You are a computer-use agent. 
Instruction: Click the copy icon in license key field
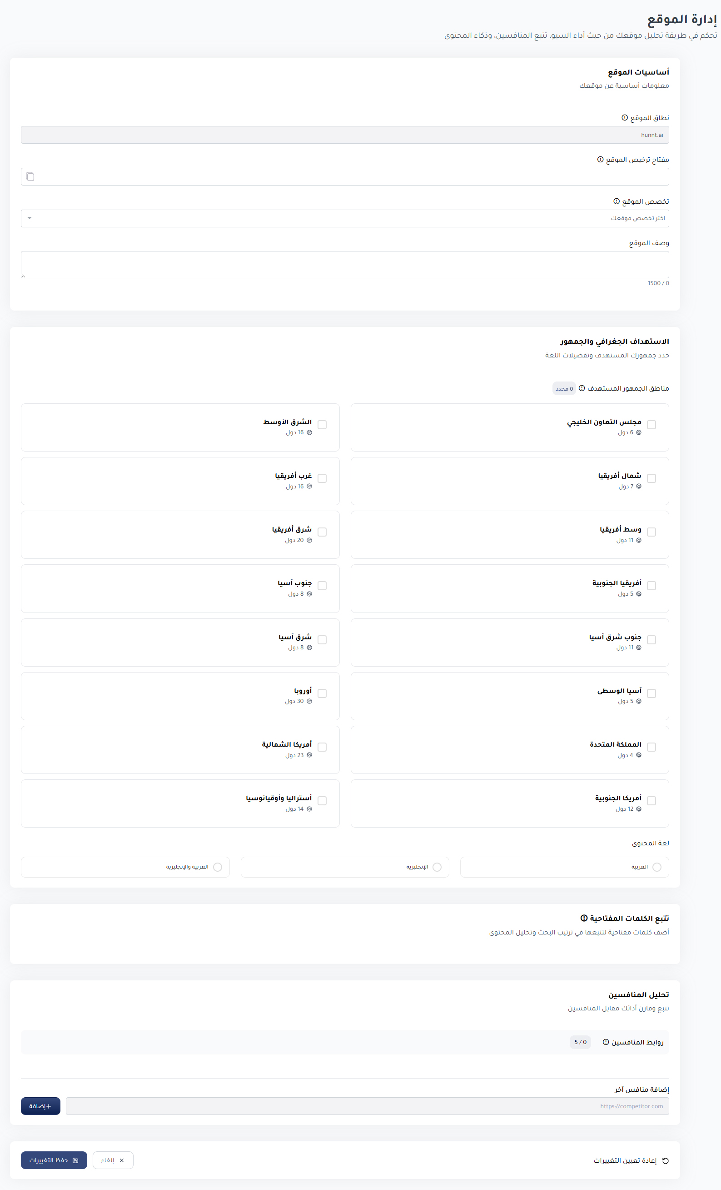[x=30, y=177]
